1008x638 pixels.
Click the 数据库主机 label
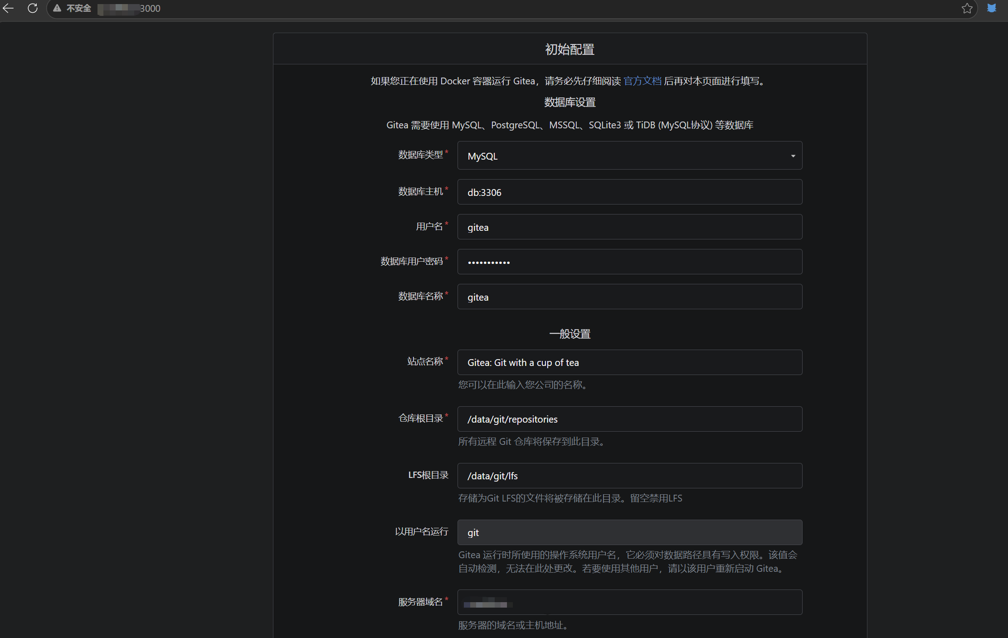click(x=420, y=191)
